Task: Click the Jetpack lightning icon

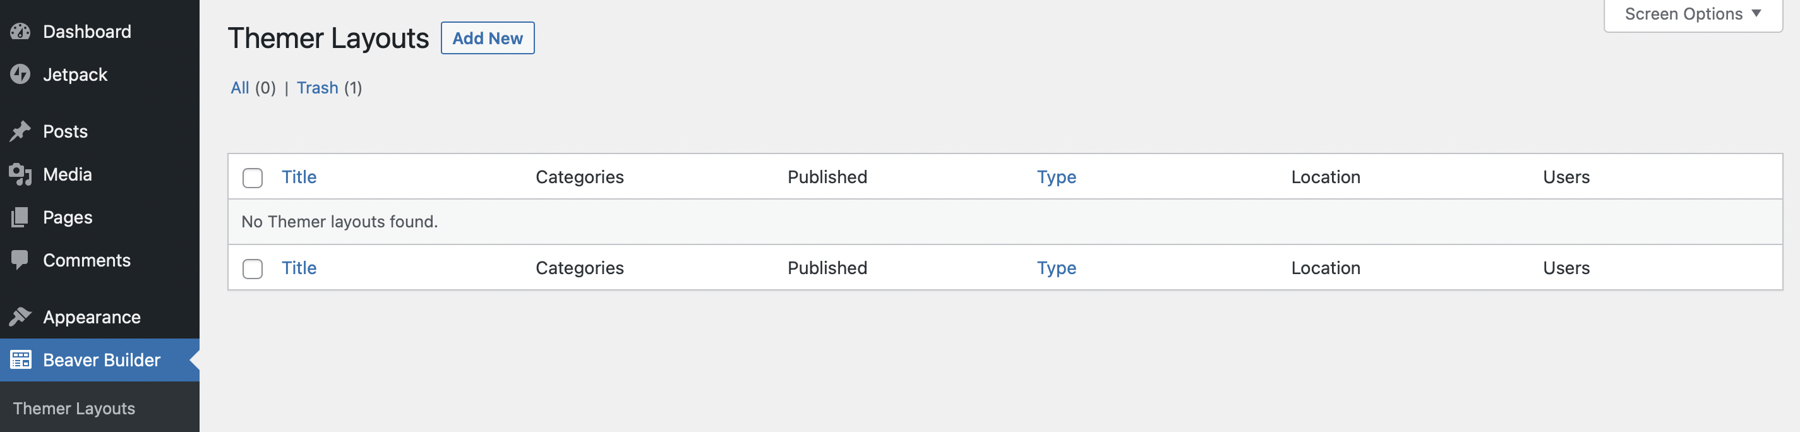Action: (x=20, y=74)
